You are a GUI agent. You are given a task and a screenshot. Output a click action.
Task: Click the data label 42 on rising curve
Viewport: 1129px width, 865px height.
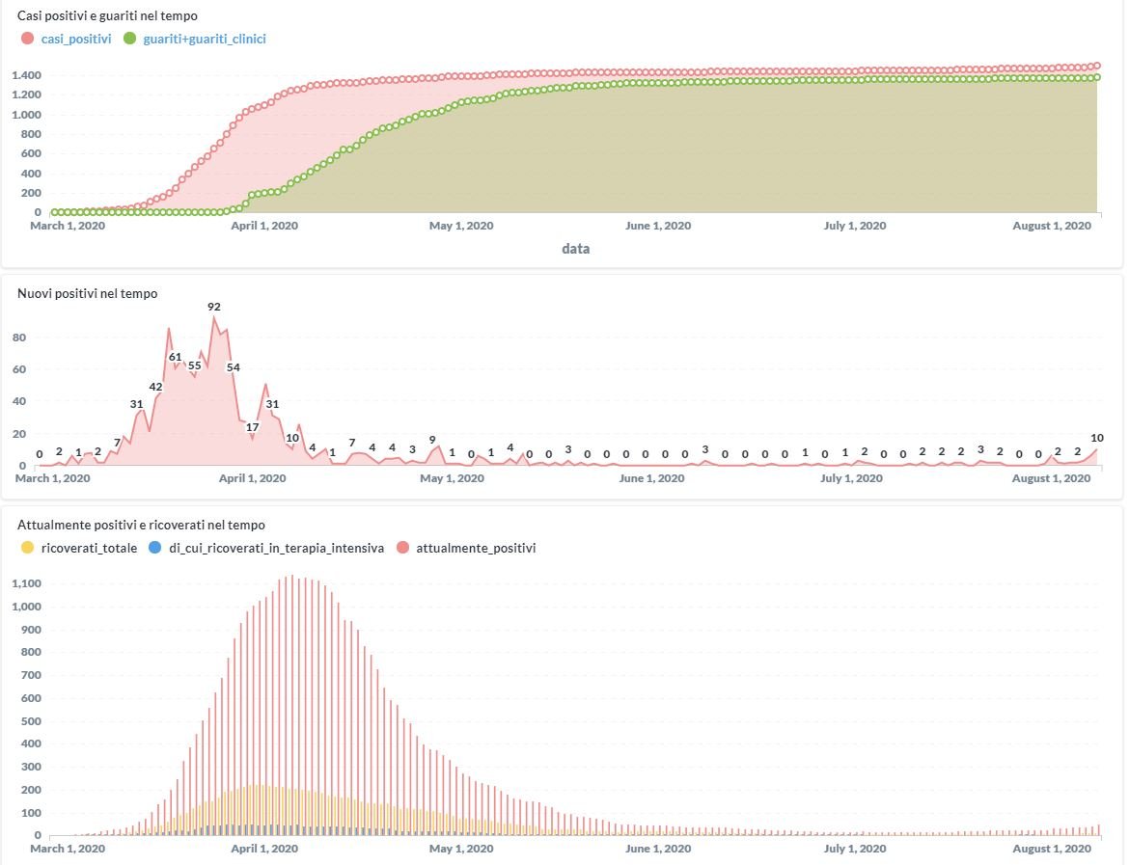155,387
